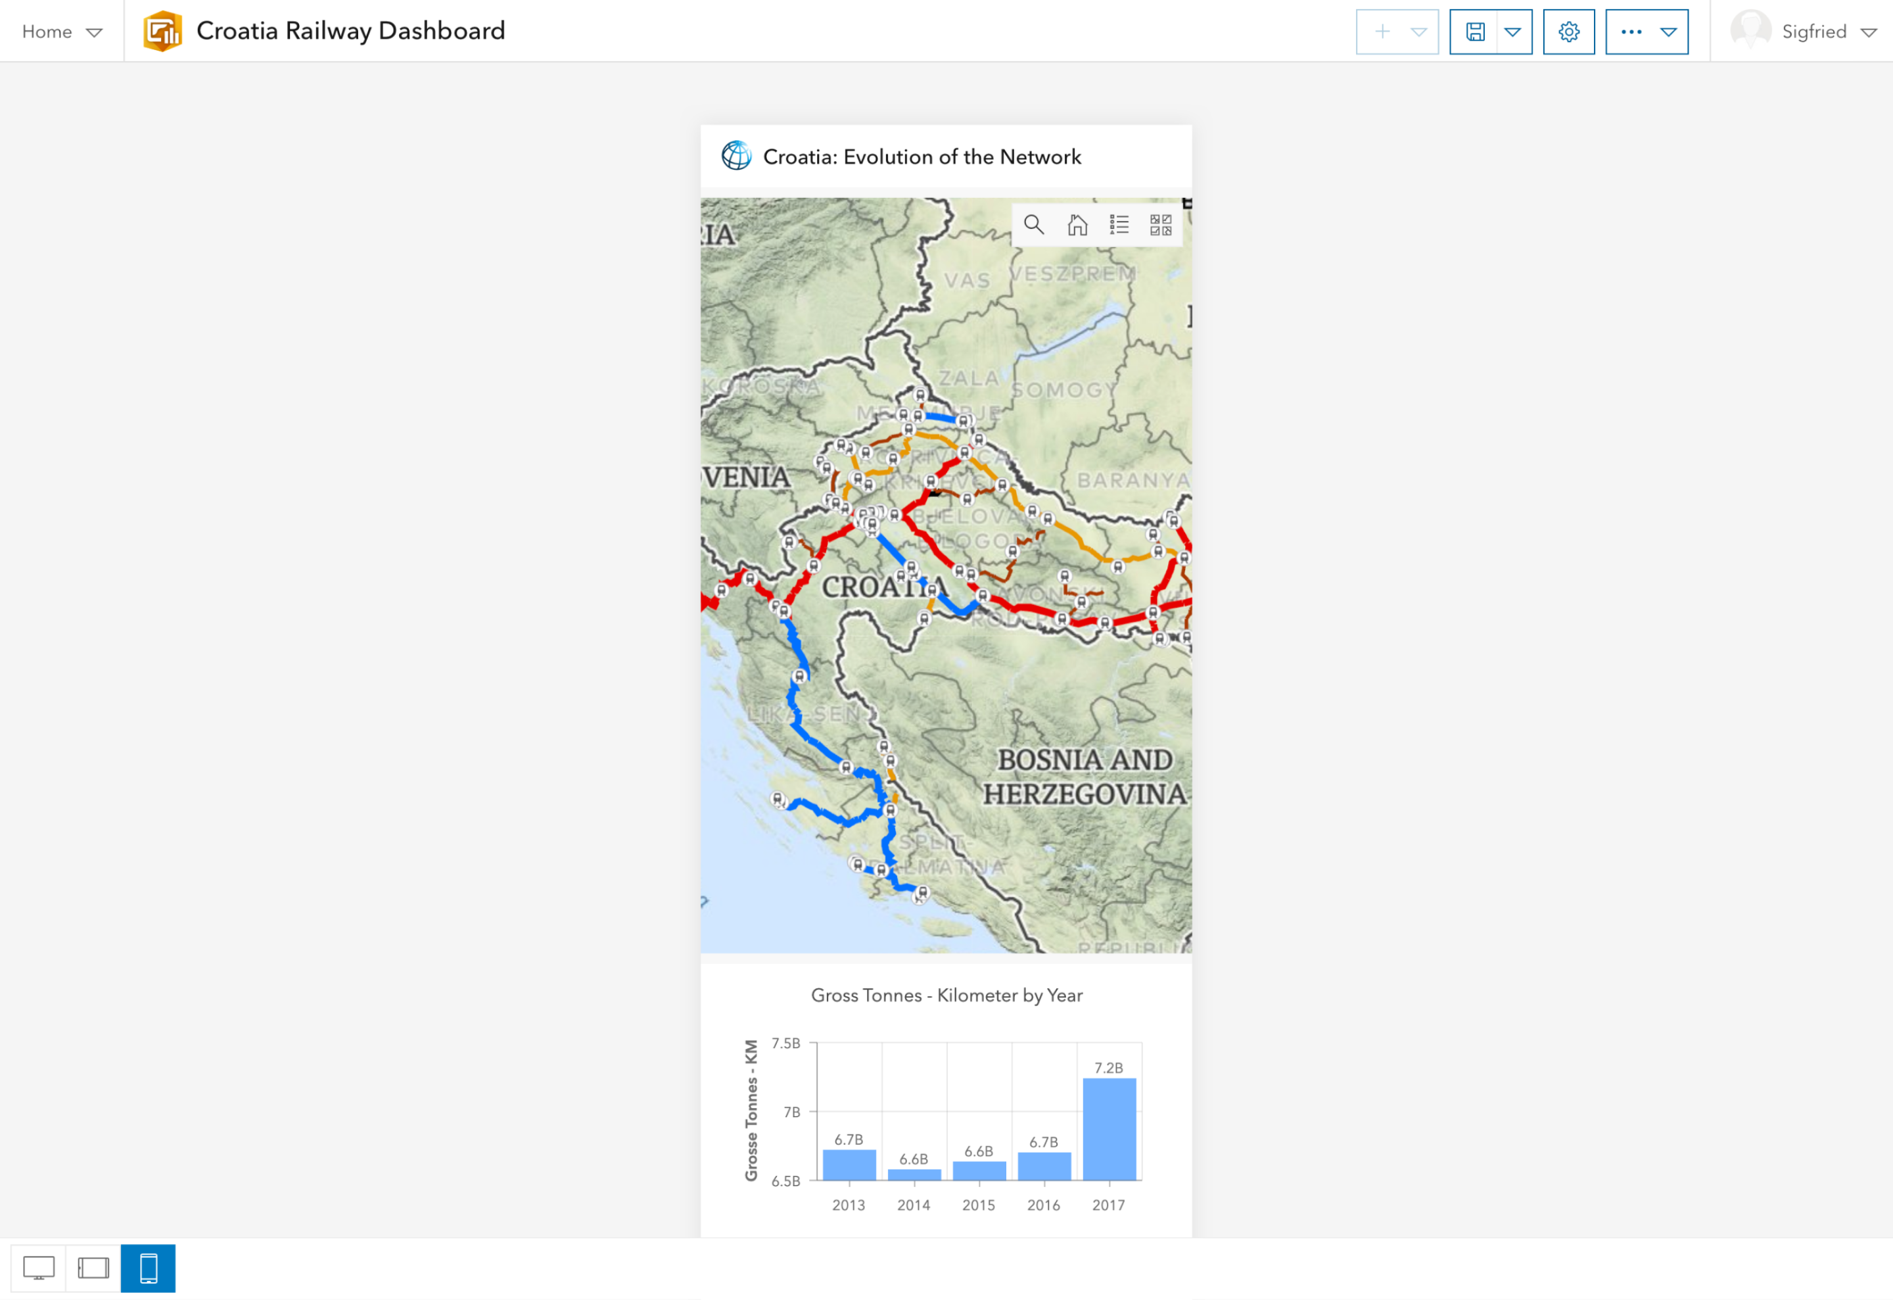Open the add element dropdown arrow
1893x1300 pixels.
tap(1419, 32)
